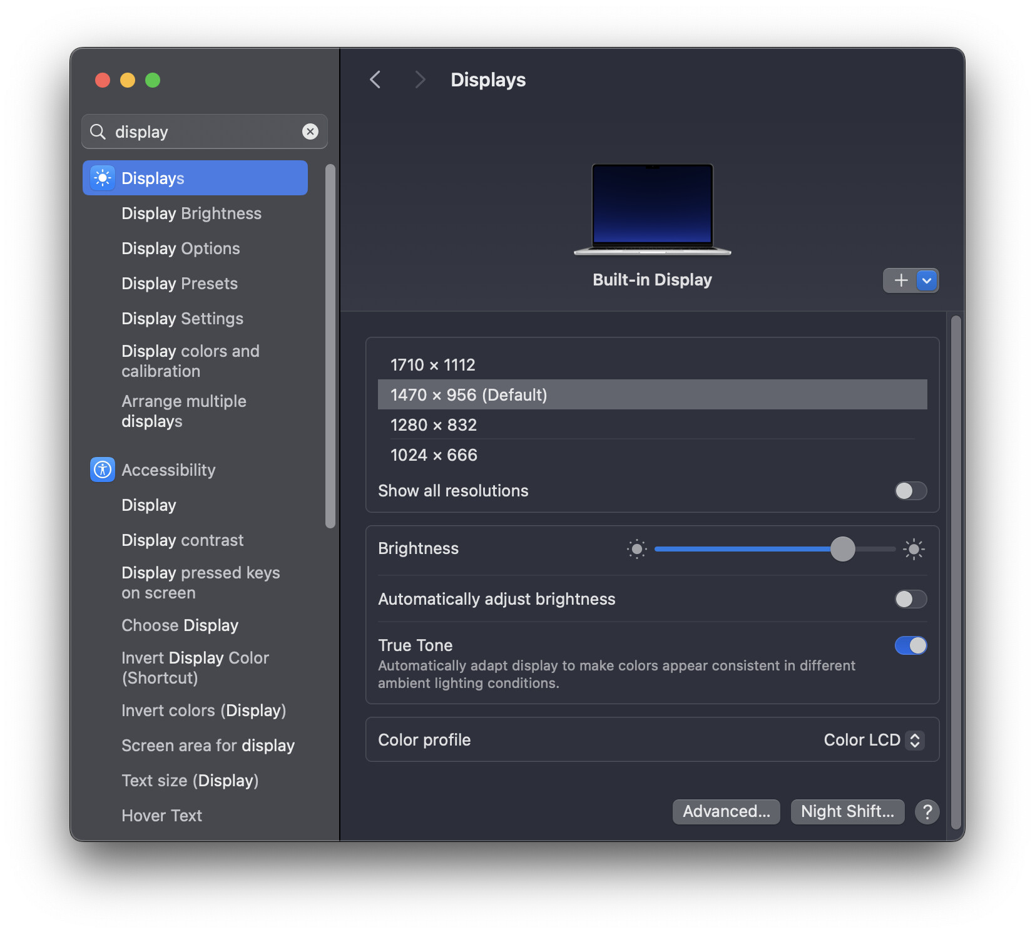Image resolution: width=1035 pixels, height=934 pixels.
Task: Click the Accessibility icon in sidebar
Action: 103,470
